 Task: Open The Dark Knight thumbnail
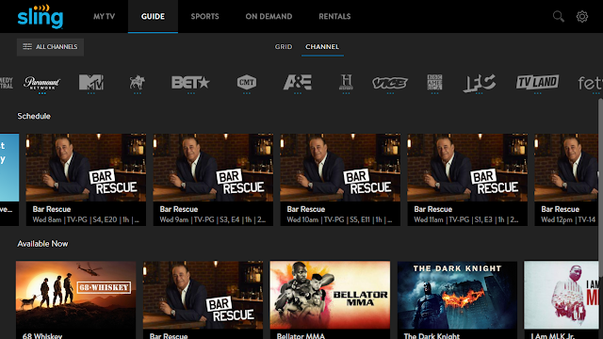457,295
